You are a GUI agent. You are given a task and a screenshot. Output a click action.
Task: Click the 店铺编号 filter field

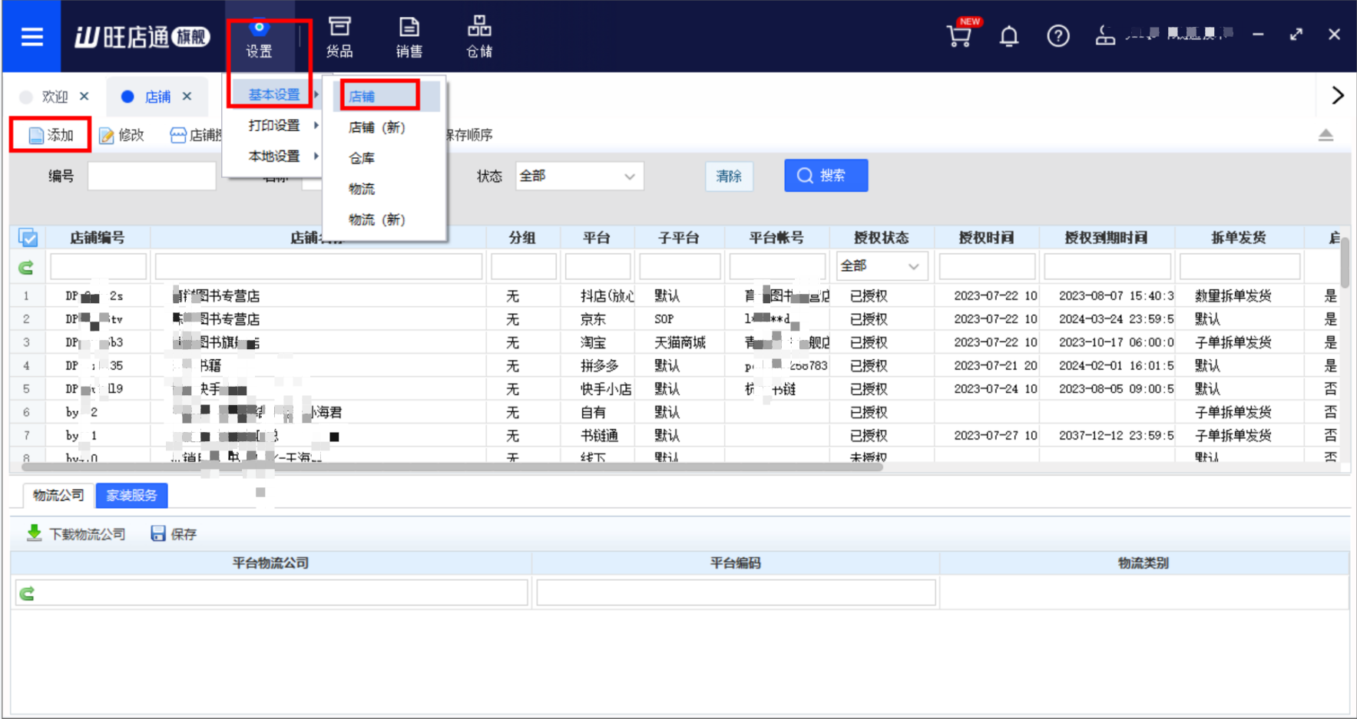tap(98, 266)
